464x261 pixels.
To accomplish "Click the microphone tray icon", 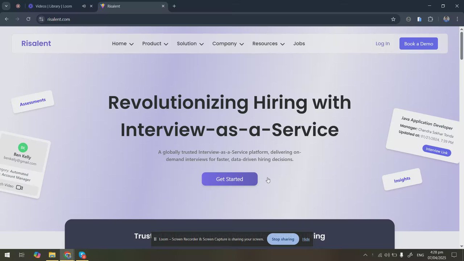I will click(x=402, y=255).
